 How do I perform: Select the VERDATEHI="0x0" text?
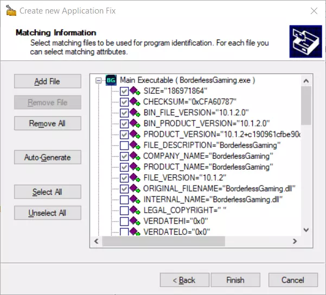tap(175, 221)
